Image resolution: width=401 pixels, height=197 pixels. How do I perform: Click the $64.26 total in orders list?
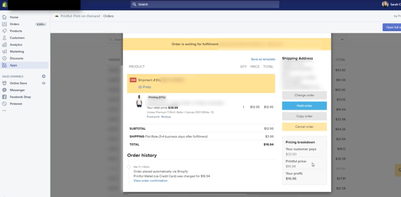(340, 129)
